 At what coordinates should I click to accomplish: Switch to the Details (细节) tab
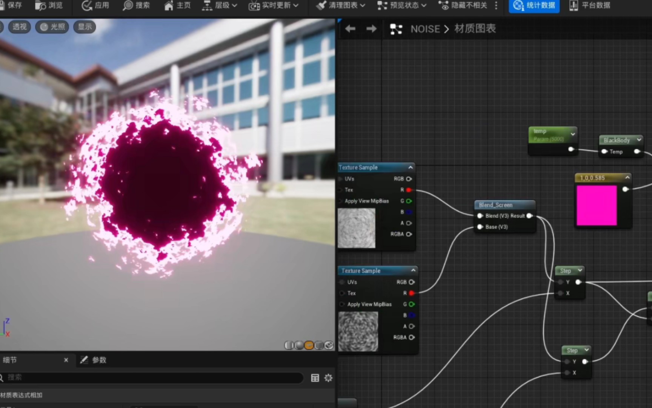click(x=10, y=360)
